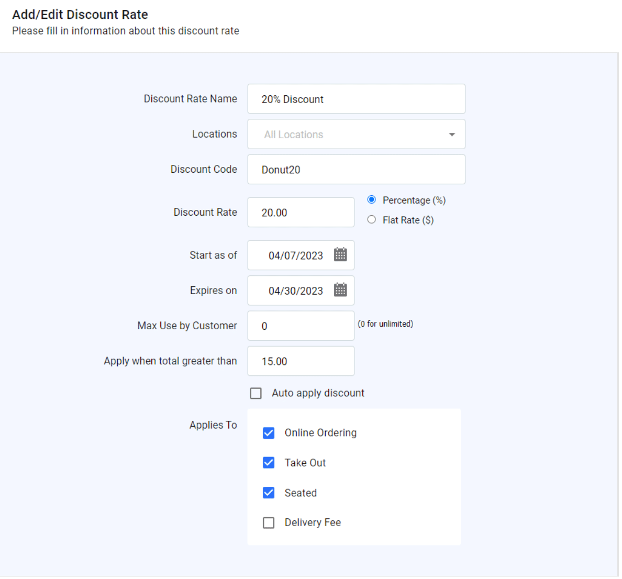The width and height of the screenshot is (622, 579).
Task: Click the Discount Code label
Action: pos(204,169)
